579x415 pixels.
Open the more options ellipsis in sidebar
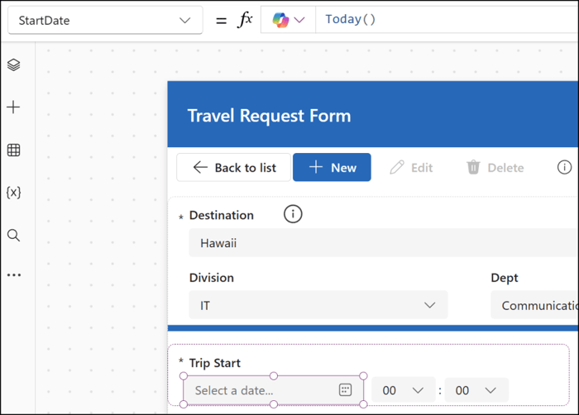click(x=13, y=275)
